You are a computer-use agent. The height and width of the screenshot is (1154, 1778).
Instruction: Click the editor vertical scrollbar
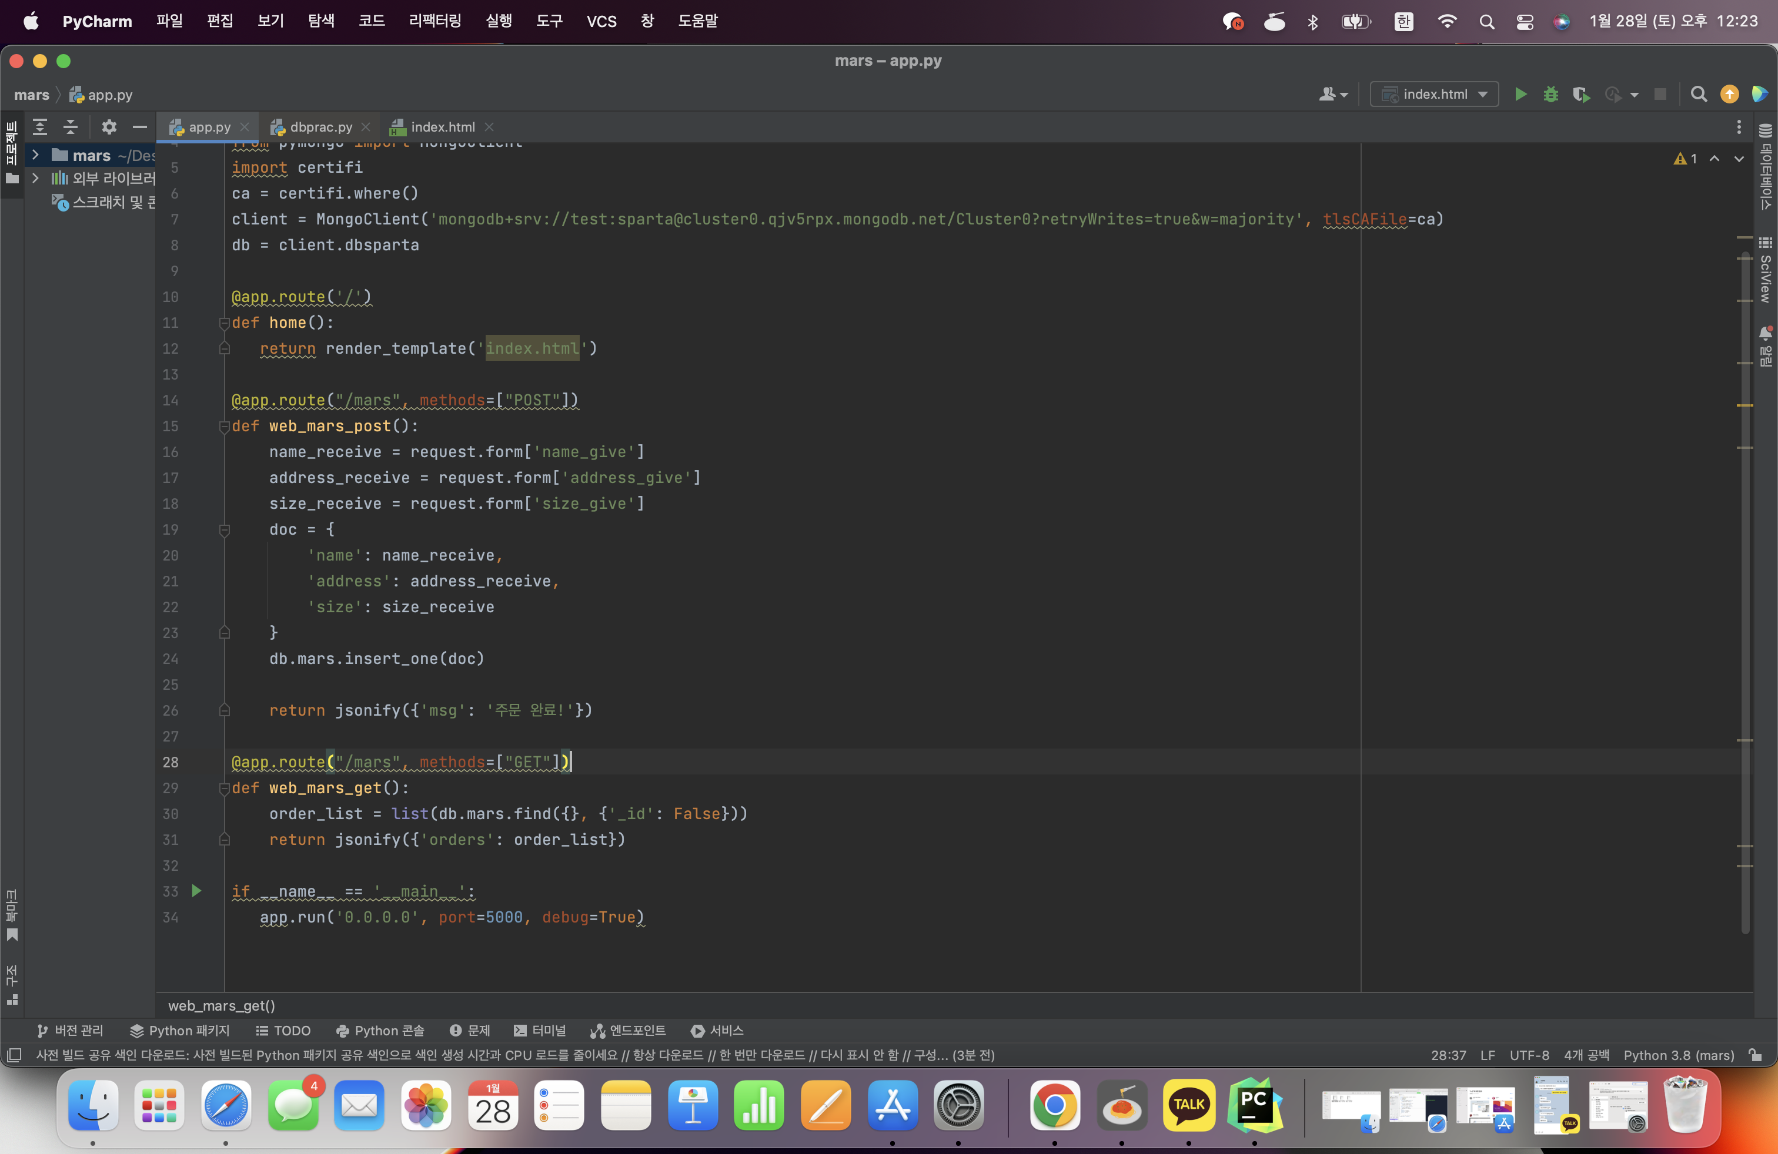(x=1745, y=593)
